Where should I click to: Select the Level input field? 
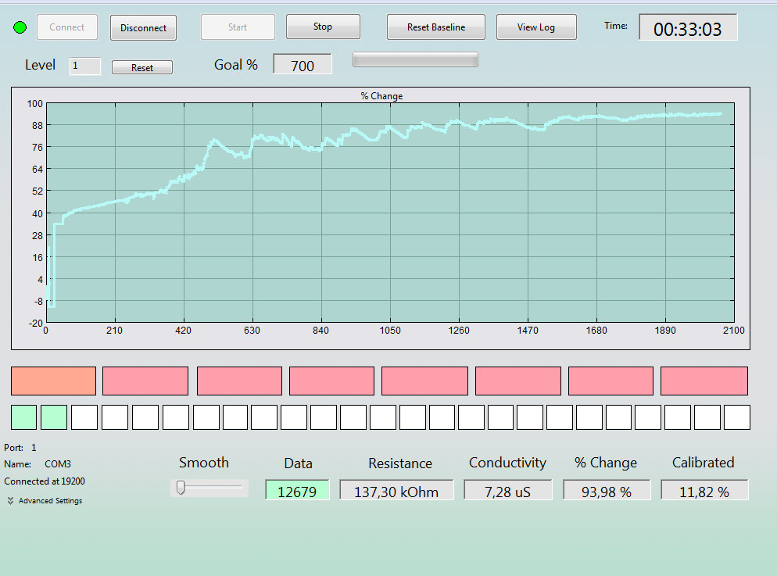coord(84,66)
